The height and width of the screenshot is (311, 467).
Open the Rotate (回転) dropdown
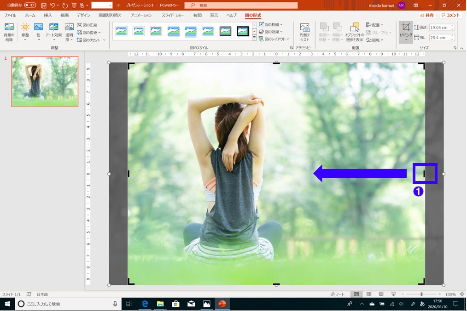coord(375,40)
